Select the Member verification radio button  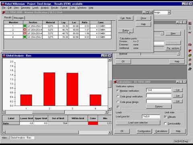click(x=118, y=91)
